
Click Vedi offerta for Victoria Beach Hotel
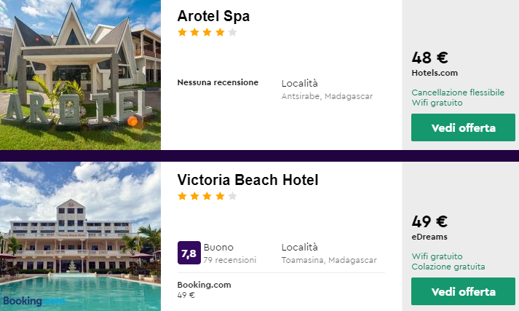463,291
